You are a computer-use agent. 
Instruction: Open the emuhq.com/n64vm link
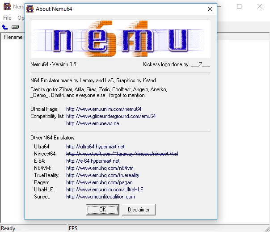pyautogui.click(x=100, y=168)
